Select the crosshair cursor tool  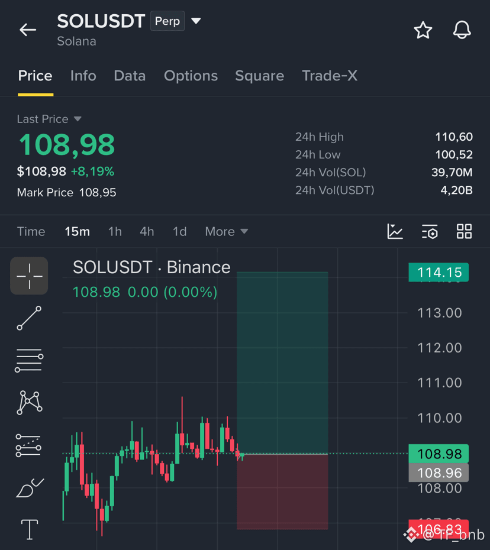click(x=29, y=276)
